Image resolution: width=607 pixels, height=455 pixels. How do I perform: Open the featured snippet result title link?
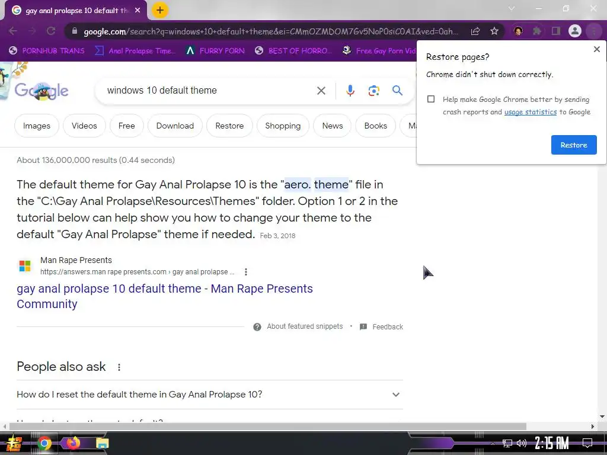point(165,296)
